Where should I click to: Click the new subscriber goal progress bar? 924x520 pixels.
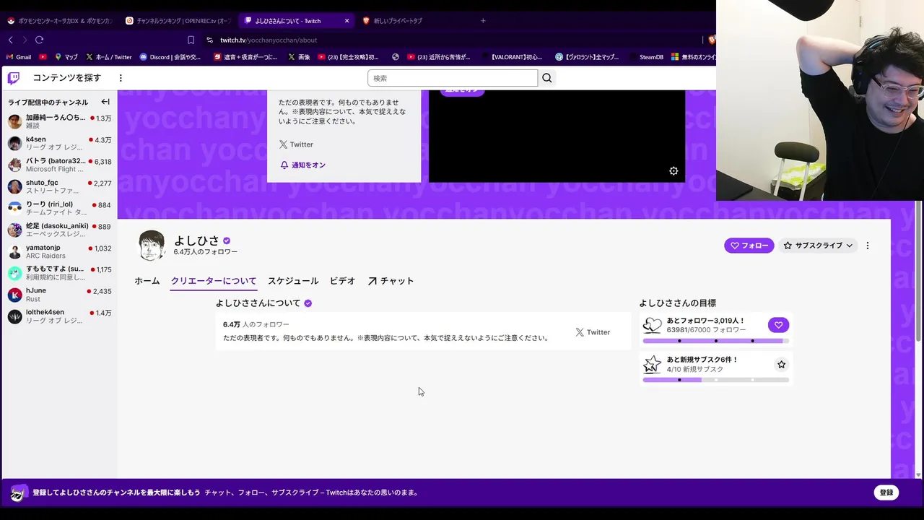click(715, 380)
